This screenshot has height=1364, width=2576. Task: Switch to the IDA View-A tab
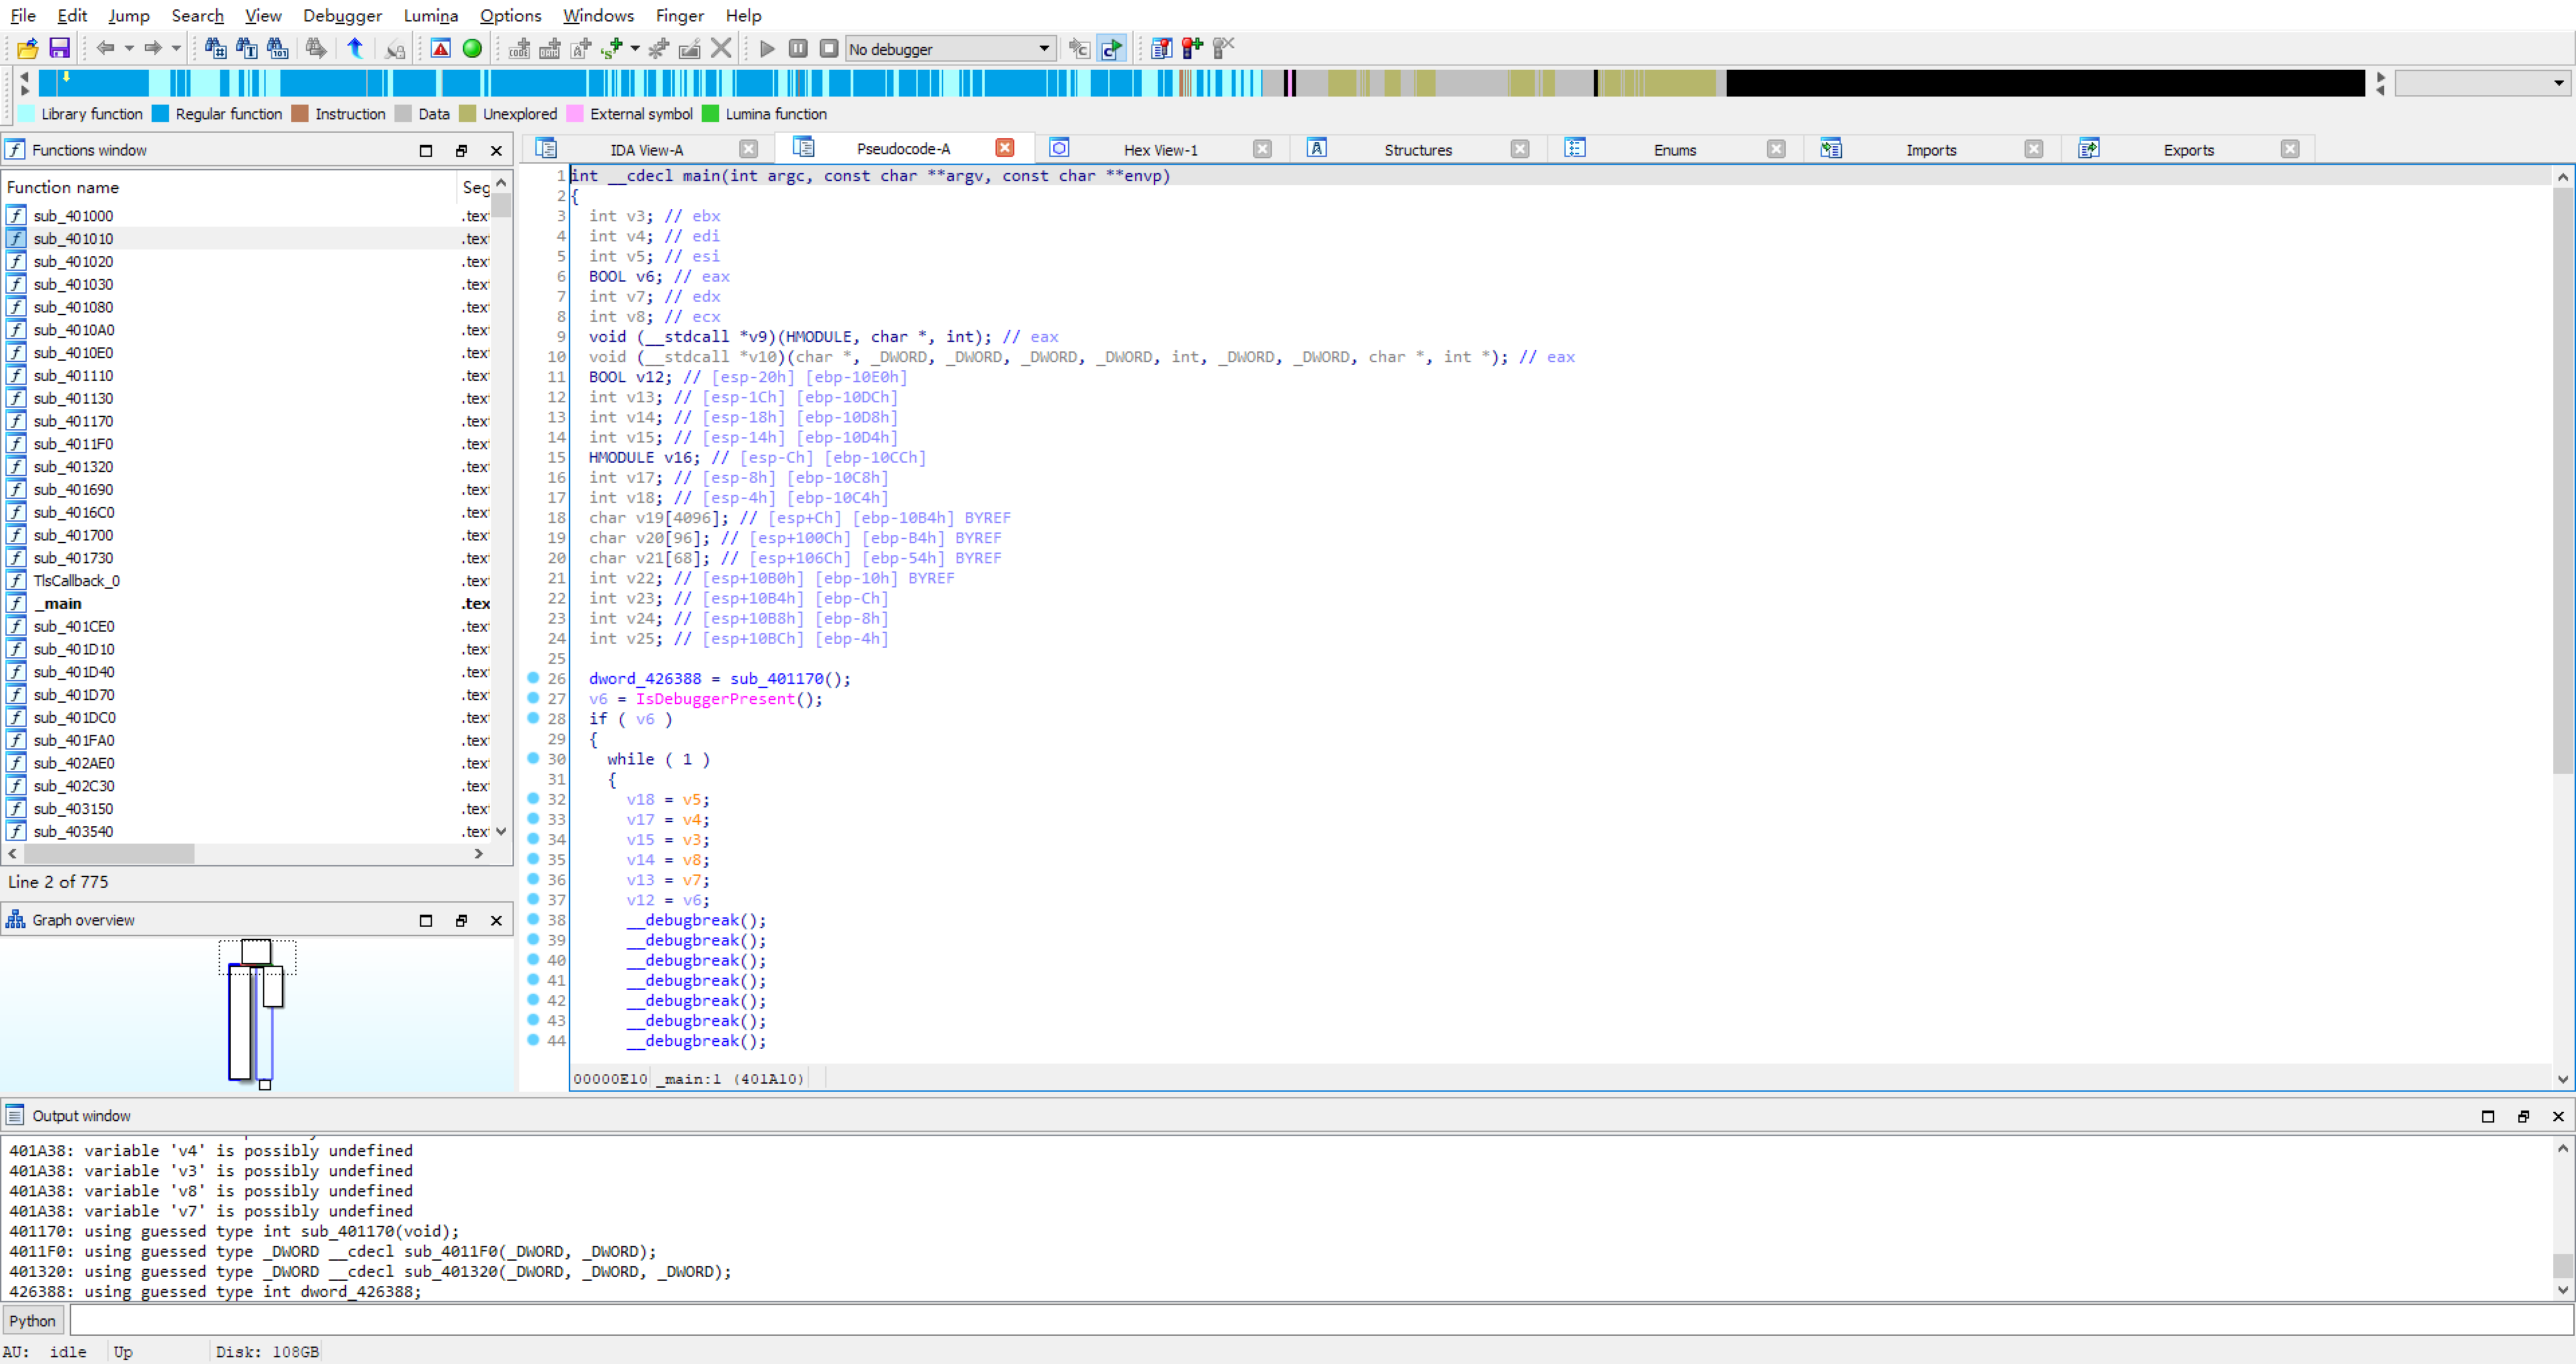(x=646, y=150)
